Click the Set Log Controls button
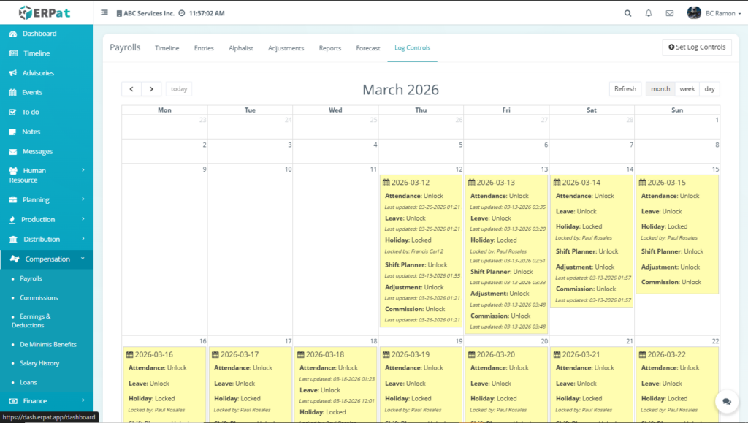The image size is (748, 423). tap(697, 47)
